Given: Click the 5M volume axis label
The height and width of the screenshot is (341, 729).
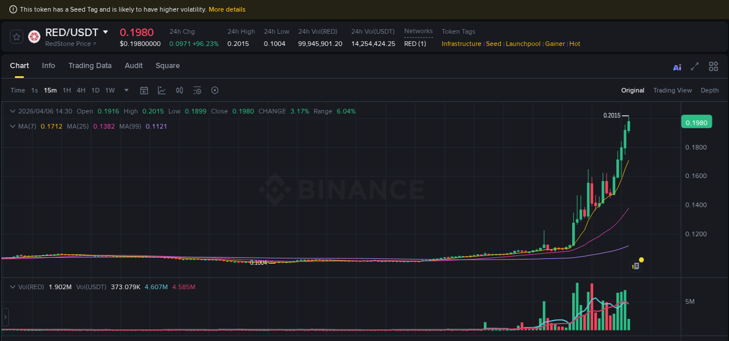Looking at the screenshot, I should tap(690, 301).
